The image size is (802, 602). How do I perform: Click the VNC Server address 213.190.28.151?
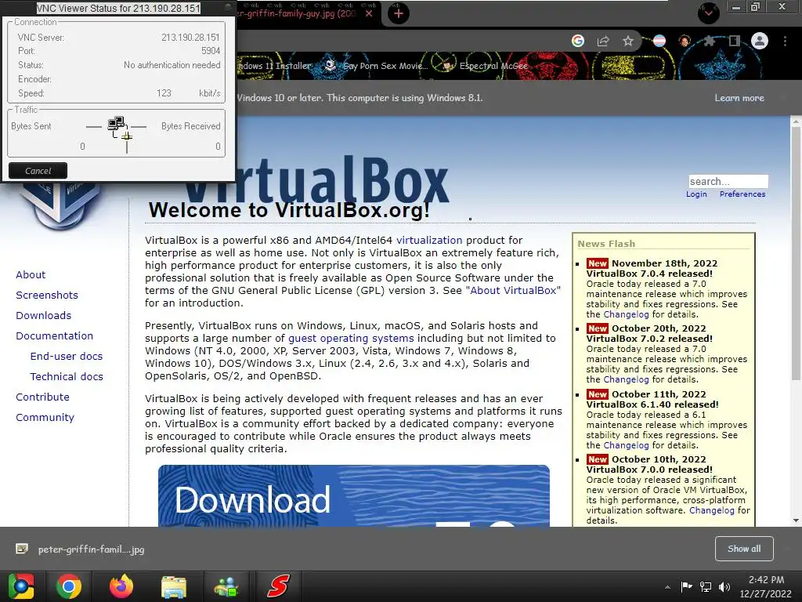(x=190, y=38)
